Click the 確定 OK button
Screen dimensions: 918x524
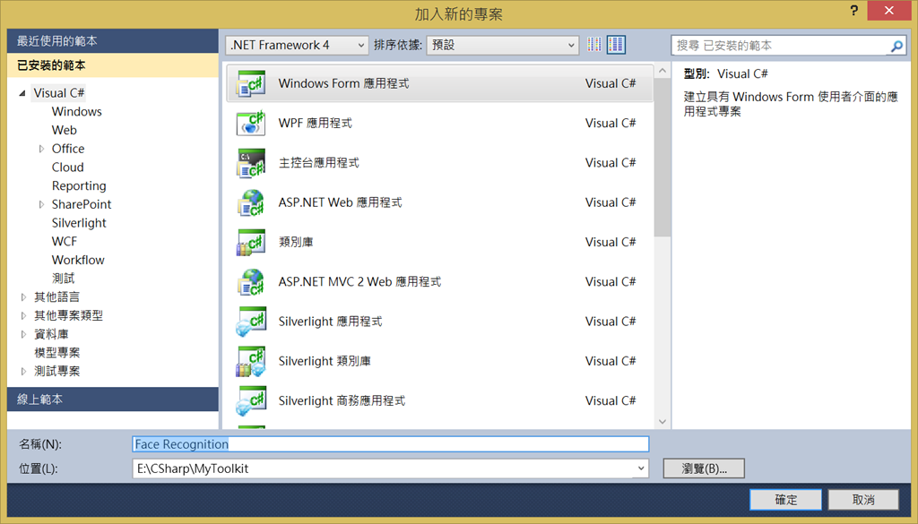785,500
